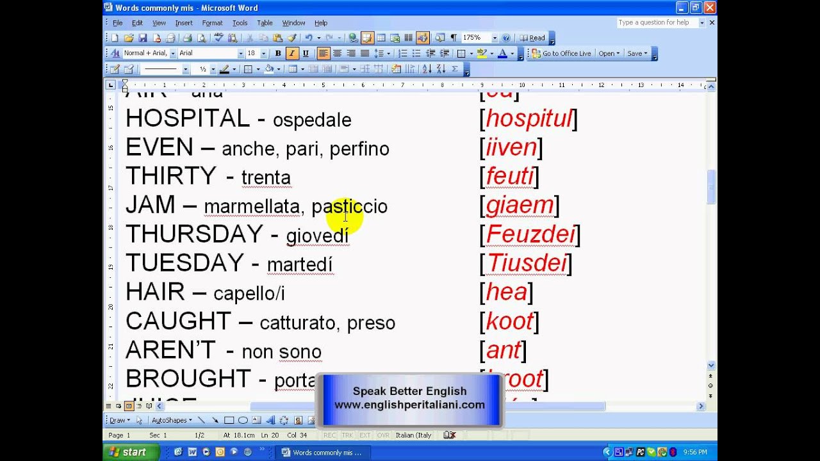Click the AutoSum sigma icon
The width and height of the screenshot is (820, 461).
click(x=455, y=69)
